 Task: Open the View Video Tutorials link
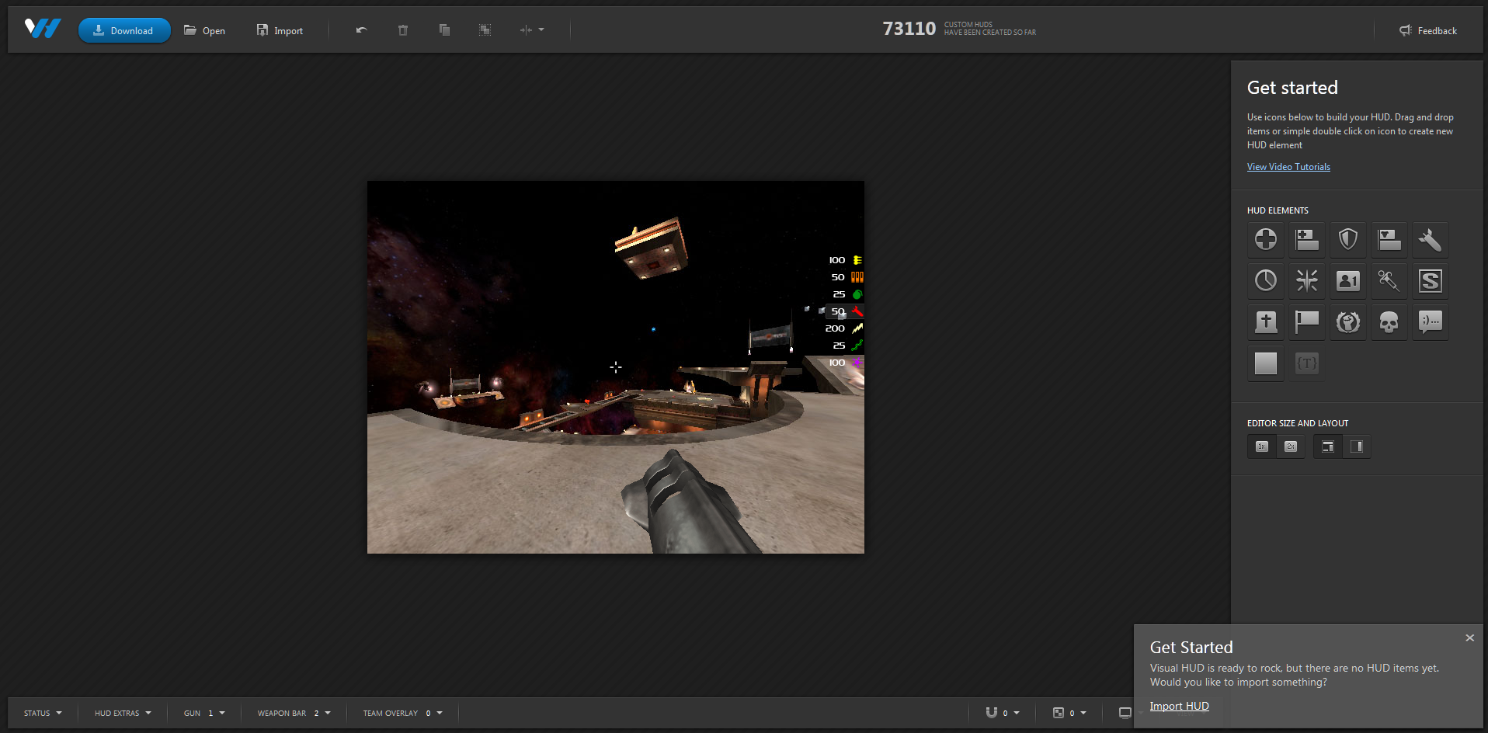pos(1288,167)
